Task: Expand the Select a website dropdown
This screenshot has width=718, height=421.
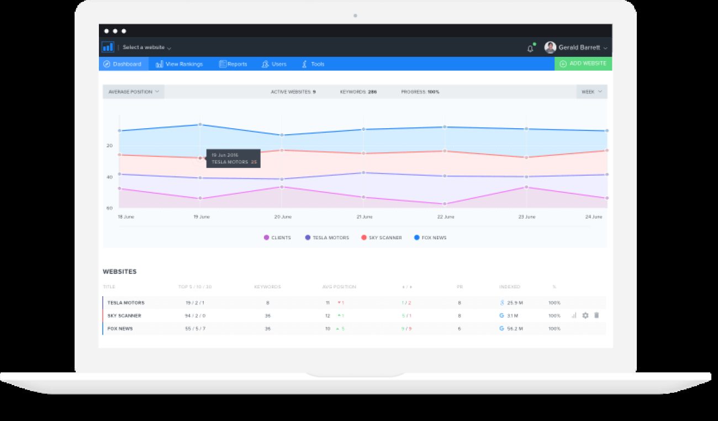Action: pyautogui.click(x=147, y=48)
